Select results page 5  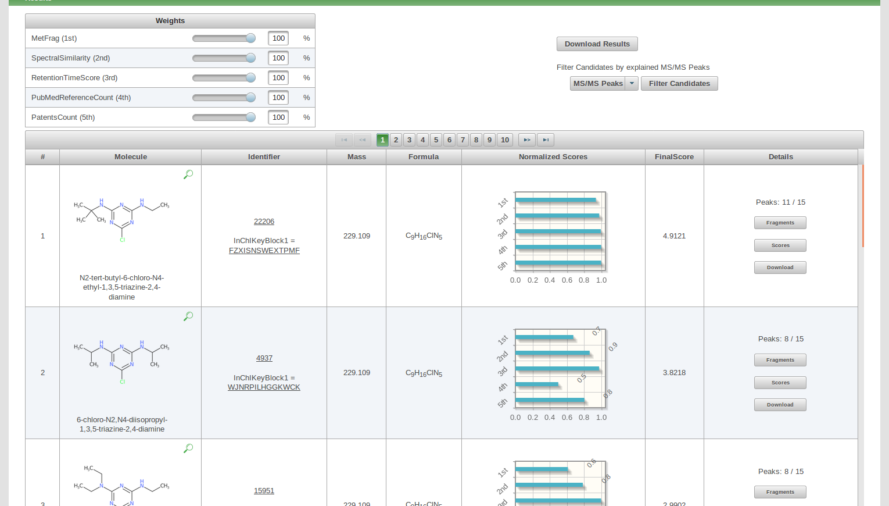coord(436,140)
